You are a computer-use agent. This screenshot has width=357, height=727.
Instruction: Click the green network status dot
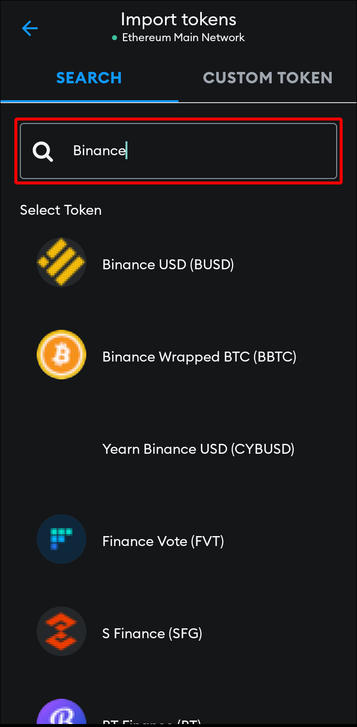pos(115,38)
